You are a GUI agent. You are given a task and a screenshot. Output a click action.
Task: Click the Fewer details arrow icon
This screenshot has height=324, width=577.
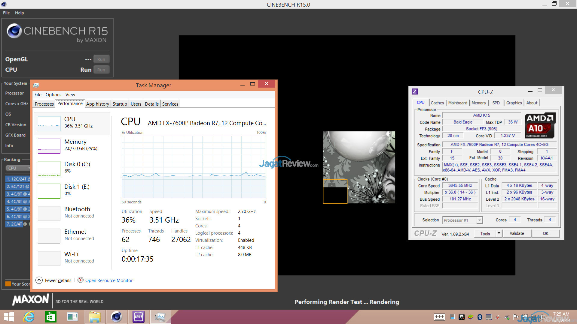click(39, 280)
